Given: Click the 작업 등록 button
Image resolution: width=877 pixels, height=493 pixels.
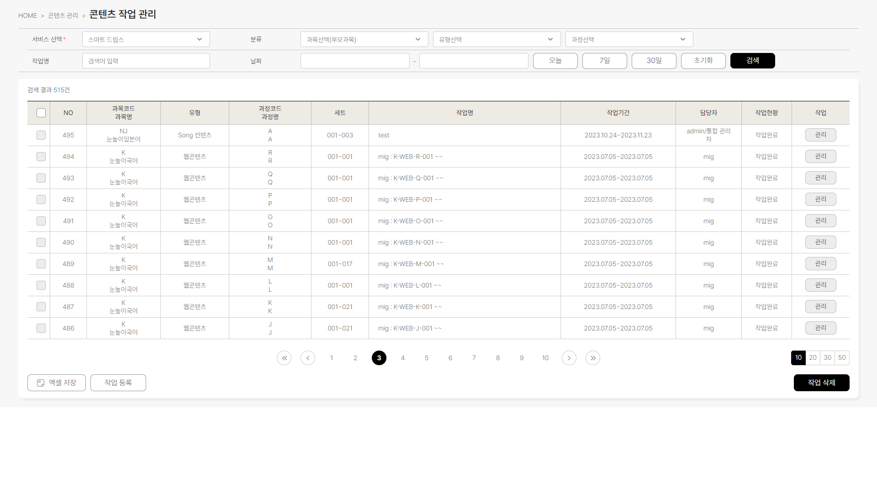Looking at the screenshot, I should [x=118, y=383].
